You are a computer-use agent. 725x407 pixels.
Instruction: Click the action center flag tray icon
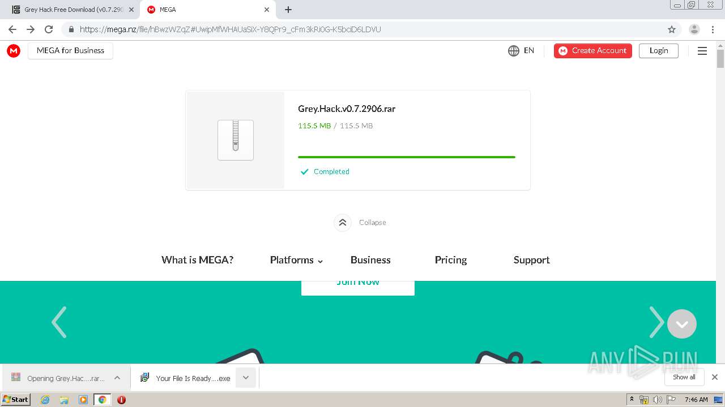click(x=671, y=400)
